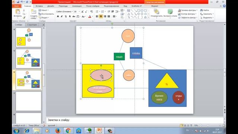The width and height of the screenshot is (238, 134).
Task: Select slide 4 thumbnail
Action: click(29, 37)
